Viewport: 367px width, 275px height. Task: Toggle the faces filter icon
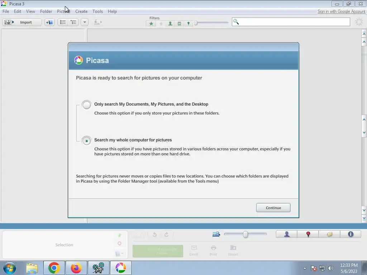[x=170, y=23]
